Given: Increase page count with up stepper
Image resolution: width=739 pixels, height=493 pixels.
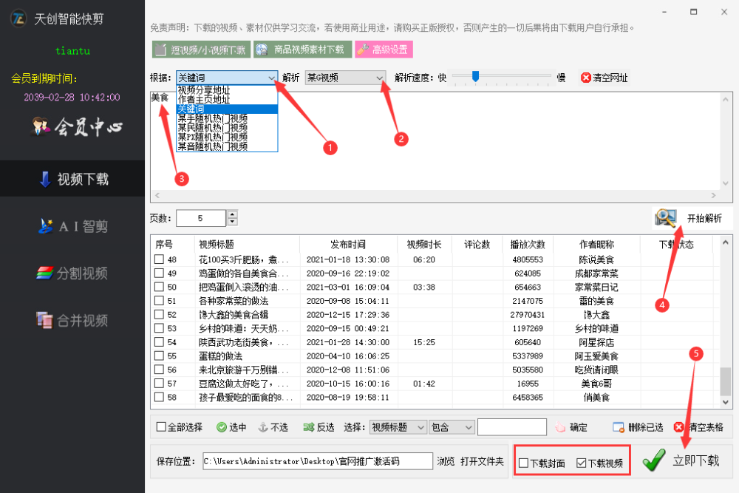Looking at the screenshot, I should point(232,214).
